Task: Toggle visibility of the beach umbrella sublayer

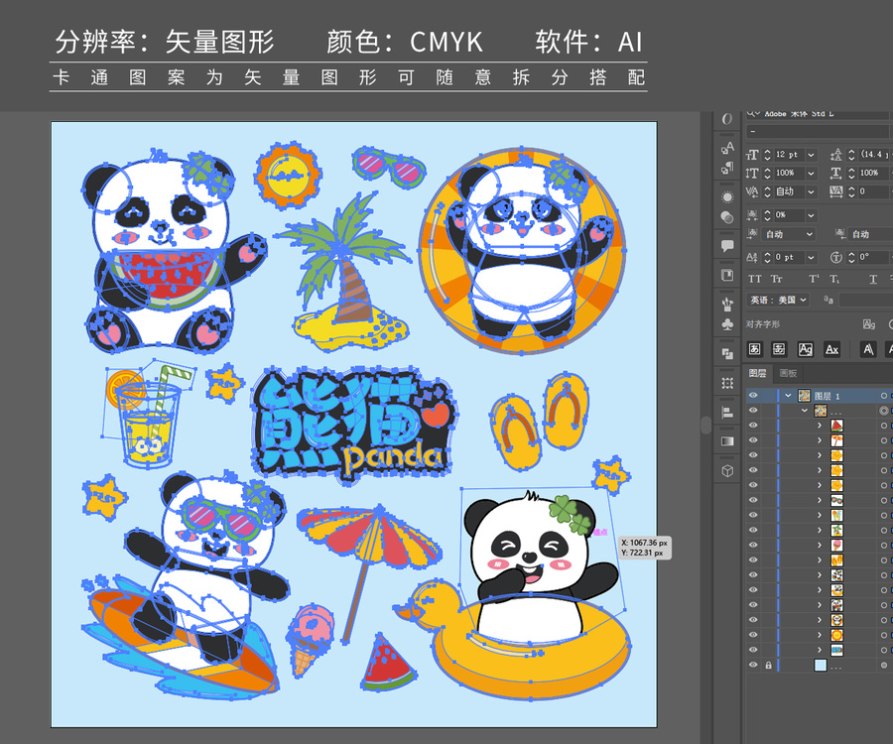Action: 753,440
